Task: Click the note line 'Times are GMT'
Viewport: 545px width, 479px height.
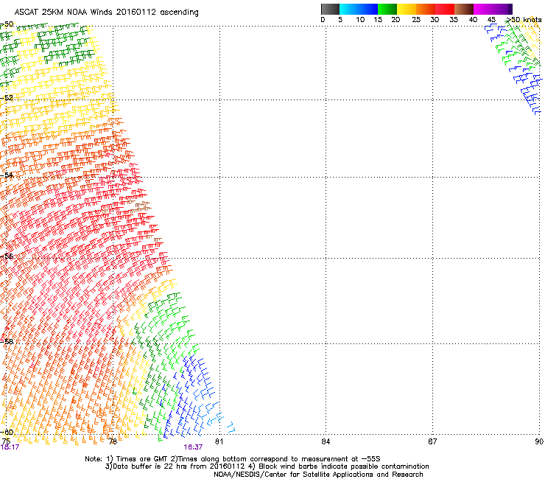Action: [142, 459]
